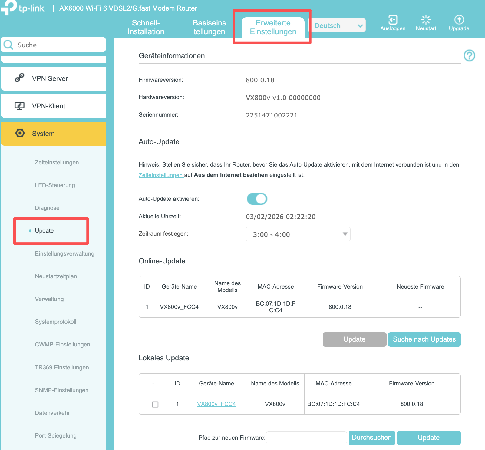This screenshot has height=450, width=485.
Task: Open Einstellungsverwaltung in the sidebar
Action: [x=64, y=253]
